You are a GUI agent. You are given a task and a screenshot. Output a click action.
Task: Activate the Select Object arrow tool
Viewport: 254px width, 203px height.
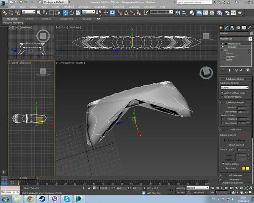click(39, 13)
